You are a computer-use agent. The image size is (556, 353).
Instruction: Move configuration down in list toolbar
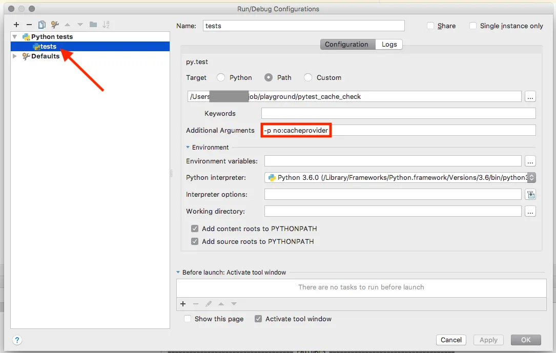[80, 25]
